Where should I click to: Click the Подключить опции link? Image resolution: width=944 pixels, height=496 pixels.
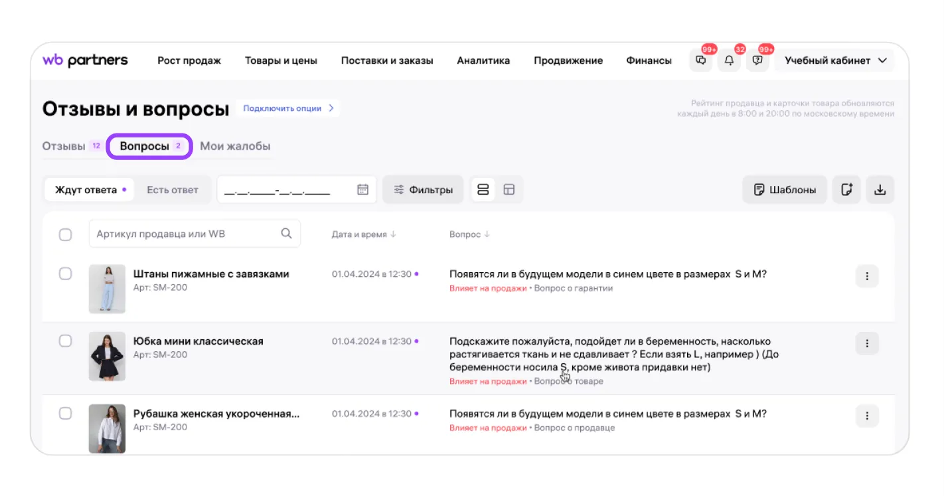click(288, 108)
